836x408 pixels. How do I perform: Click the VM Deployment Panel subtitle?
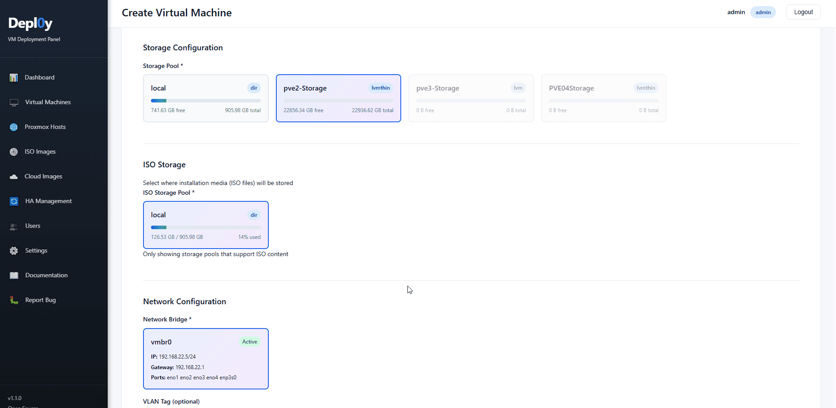pos(34,39)
